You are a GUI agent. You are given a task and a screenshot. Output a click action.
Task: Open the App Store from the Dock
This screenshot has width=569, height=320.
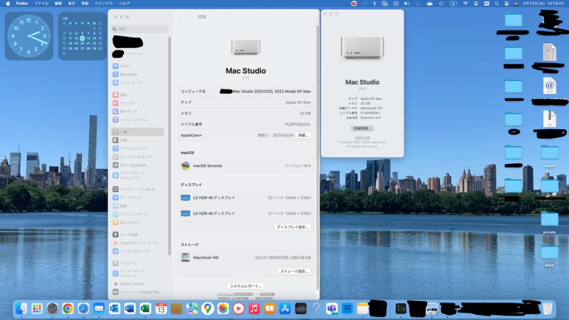pos(285,309)
